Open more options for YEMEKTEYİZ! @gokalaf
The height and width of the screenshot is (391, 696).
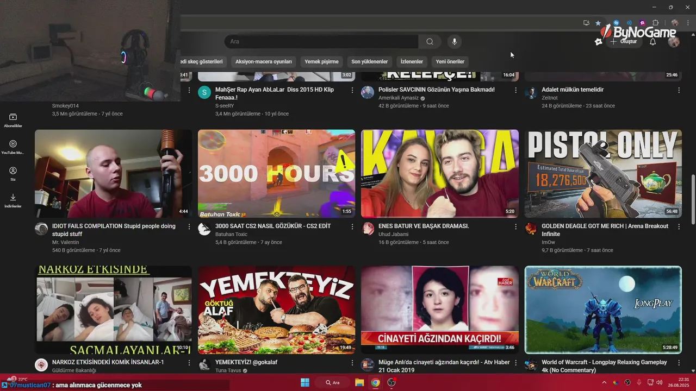[352, 362]
